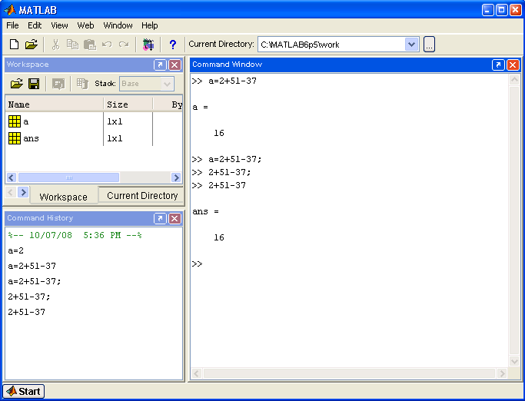Screen dimensions: 525x401
Task: Select last history entry 2+51-37
Action: click(26, 312)
